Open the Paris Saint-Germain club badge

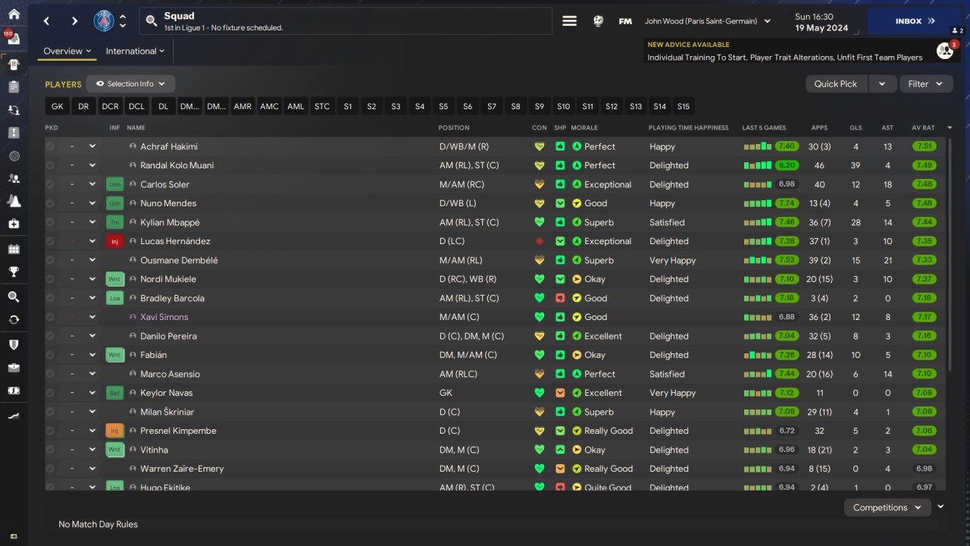coord(104,21)
